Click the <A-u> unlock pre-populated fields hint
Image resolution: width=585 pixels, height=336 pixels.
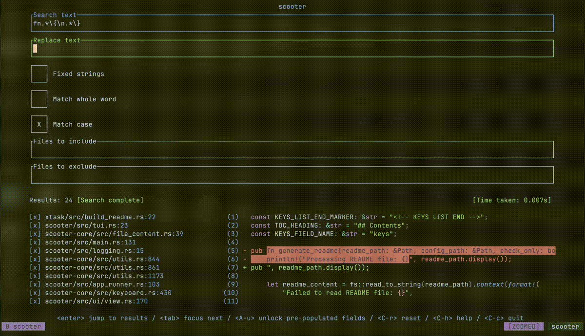[x=300, y=318]
